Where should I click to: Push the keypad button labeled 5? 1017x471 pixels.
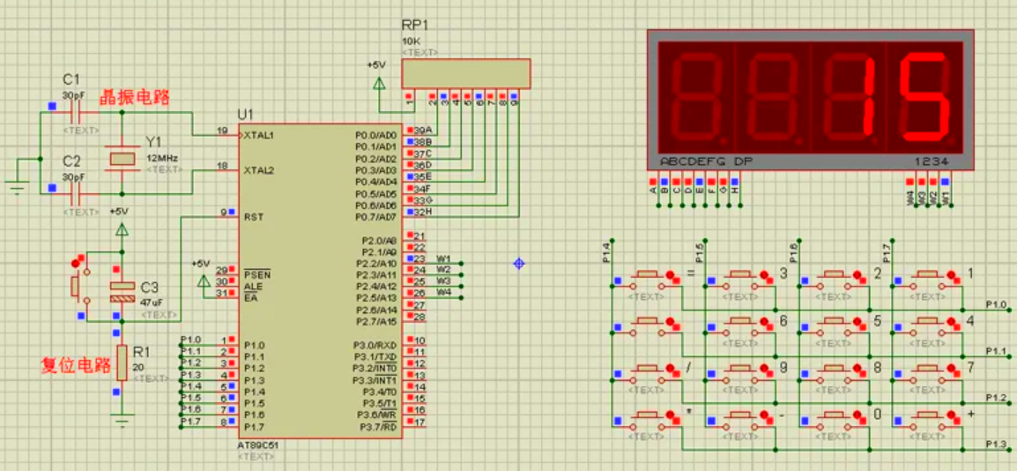833,321
